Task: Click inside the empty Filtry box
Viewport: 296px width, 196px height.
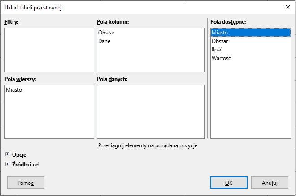Action: (x=49, y=50)
